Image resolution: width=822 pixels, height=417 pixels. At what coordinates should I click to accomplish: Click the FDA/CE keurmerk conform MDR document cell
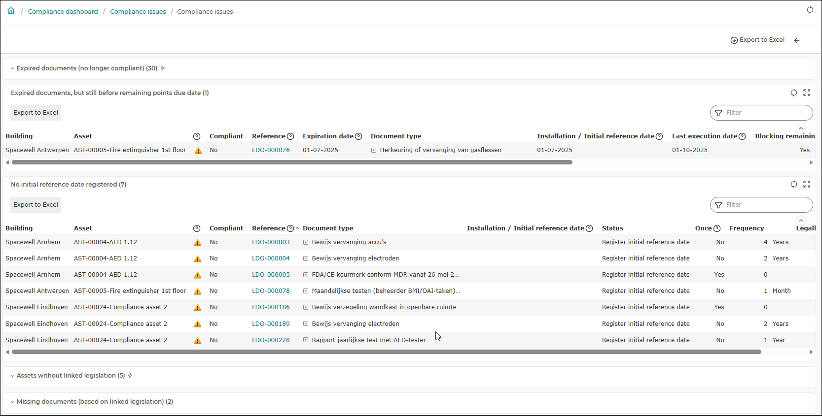click(385, 275)
